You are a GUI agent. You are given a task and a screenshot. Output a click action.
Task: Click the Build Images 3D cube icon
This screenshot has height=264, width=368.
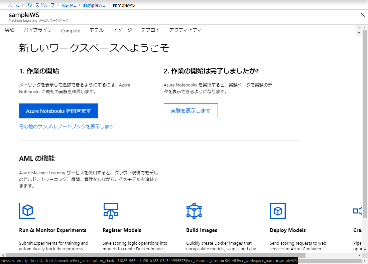tap(194, 211)
